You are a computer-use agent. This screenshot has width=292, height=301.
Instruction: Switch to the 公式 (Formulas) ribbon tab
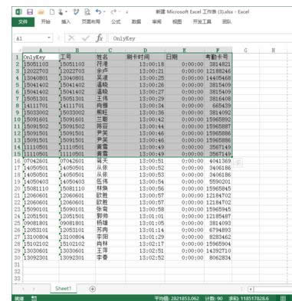(x=116, y=22)
